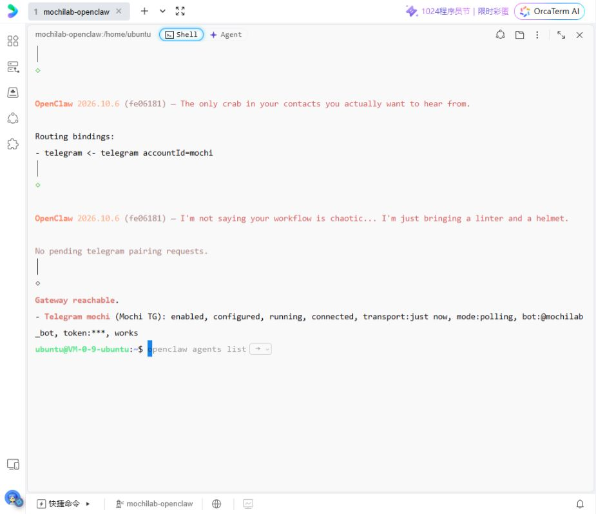
Task: Click the 'Gateway reachable.' text
Action: (77, 300)
